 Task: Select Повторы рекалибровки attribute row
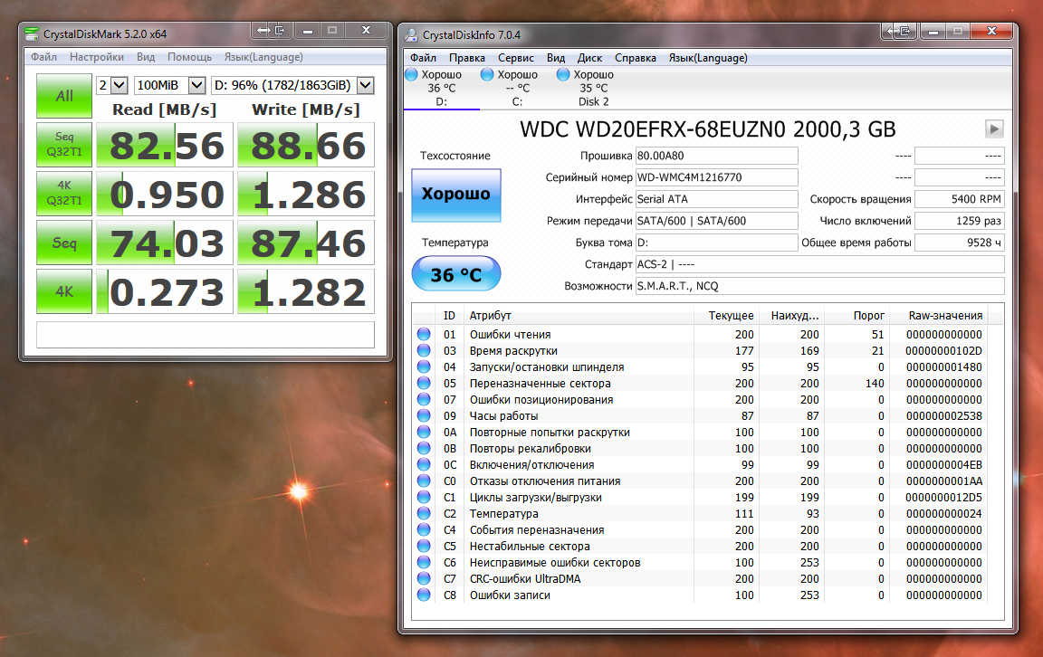click(x=700, y=448)
